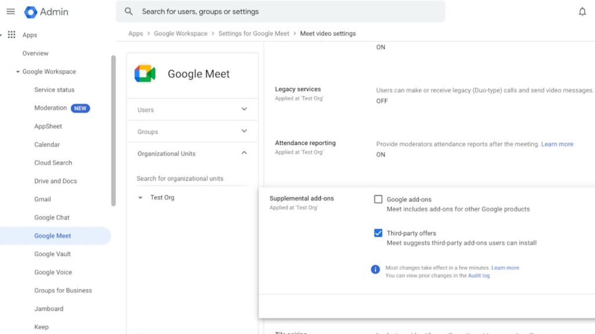Uncheck the Third-party offers checkbox
Screen dimensions: 595x334
point(378,233)
